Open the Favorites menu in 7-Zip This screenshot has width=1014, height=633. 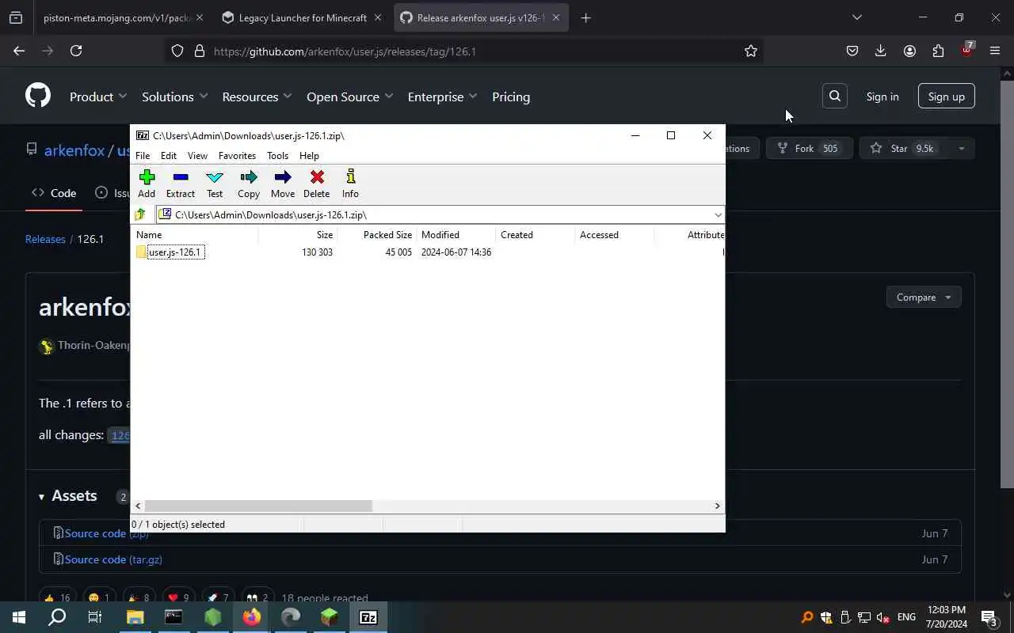pos(237,156)
